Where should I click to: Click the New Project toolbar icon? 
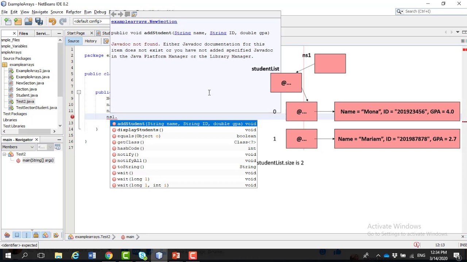click(x=18, y=21)
